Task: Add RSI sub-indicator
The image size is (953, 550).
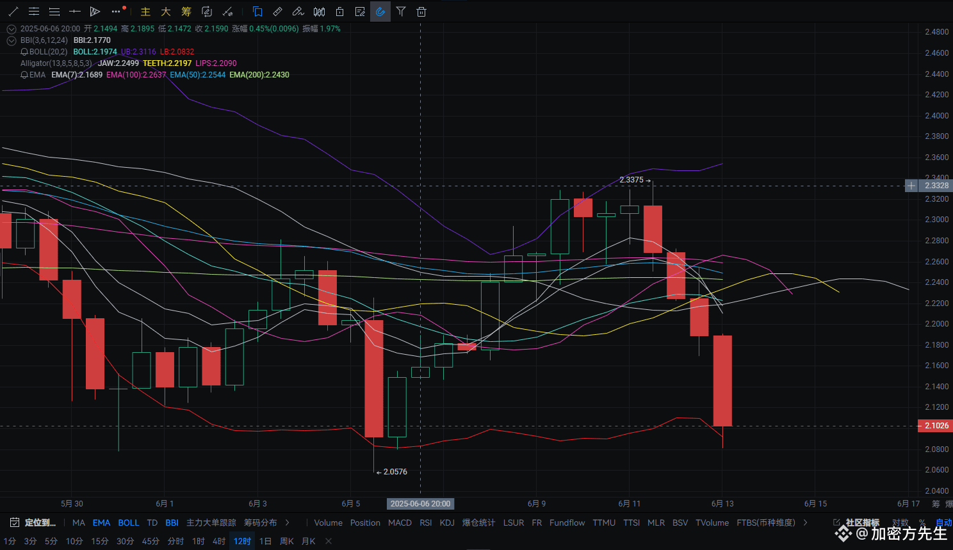Action: tap(426, 522)
